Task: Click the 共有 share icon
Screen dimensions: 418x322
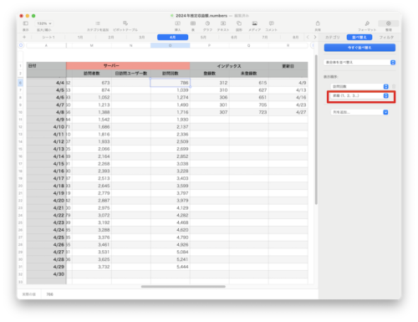Action: pyautogui.click(x=318, y=23)
